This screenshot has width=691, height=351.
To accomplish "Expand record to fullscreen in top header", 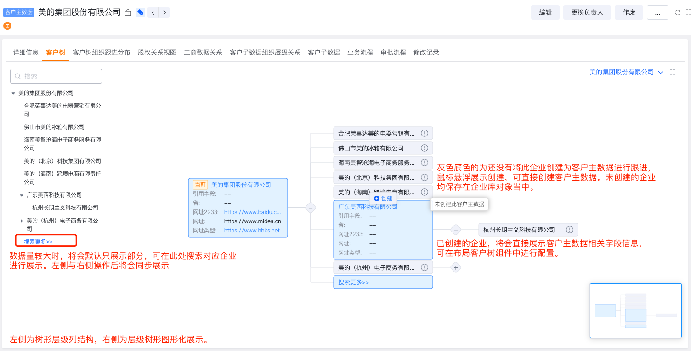I will (x=688, y=12).
